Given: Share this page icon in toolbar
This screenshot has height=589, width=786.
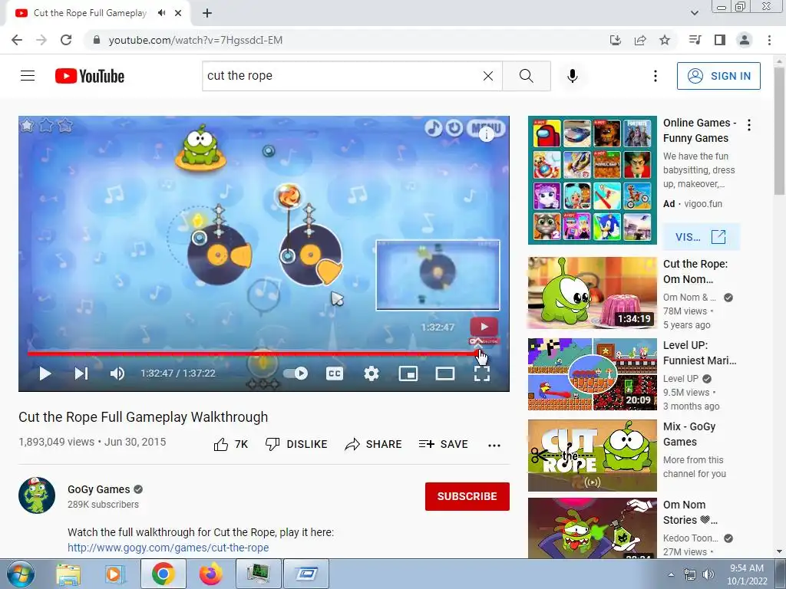Looking at the screenshot, I should 640,40.
